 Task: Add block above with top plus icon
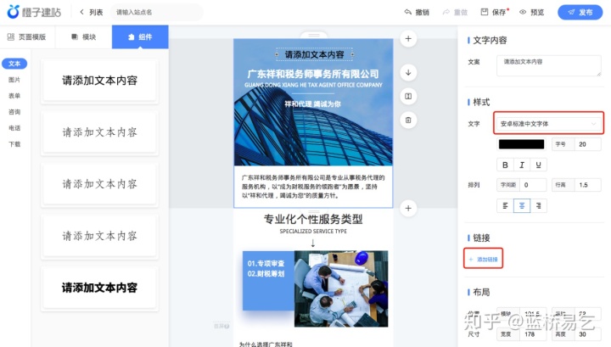tap(408, 38)
